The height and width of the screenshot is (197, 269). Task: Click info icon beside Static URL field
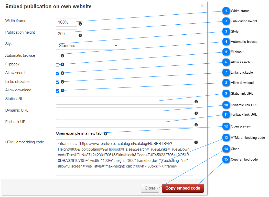(x=196, y=102)
